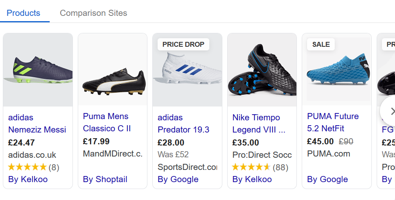Click the black Nike Tiempo boots image
The width and height of the screenshot is (395, 200).
262,70
